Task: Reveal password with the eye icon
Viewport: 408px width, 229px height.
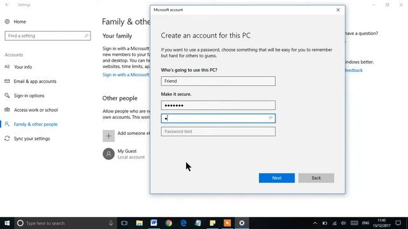Action: click(x=270, y=118)
